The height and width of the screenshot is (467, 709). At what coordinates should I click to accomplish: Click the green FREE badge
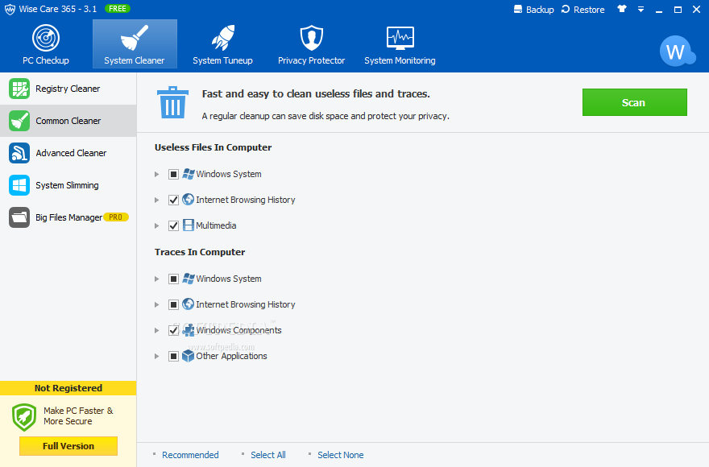pos(118,9)
